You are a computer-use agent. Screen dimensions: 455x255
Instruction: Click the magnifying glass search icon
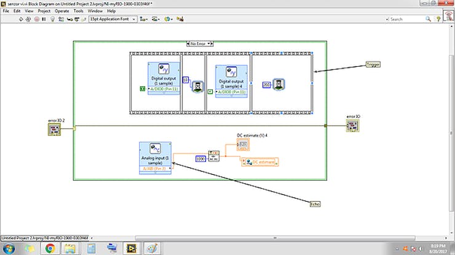pos(428,19)
